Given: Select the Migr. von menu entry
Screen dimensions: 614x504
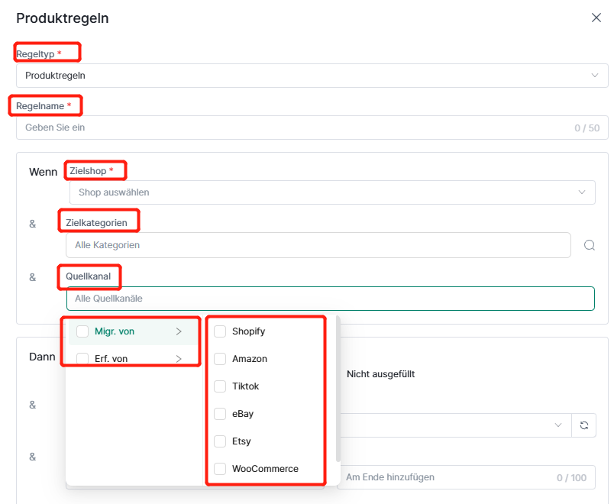Looking at the screenshot, I should (133, 331).
